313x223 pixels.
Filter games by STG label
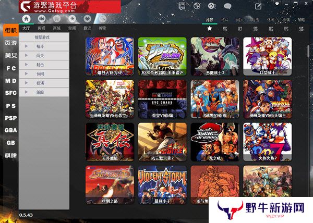(256, 29)
